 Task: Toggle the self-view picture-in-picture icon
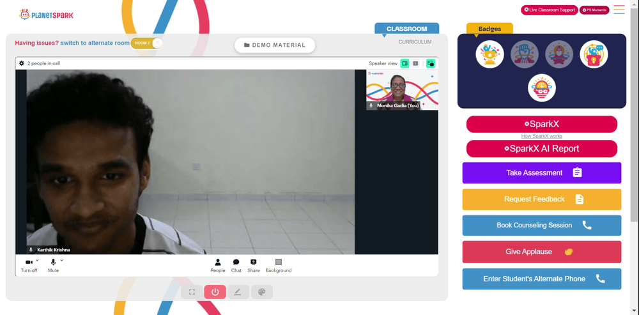pyautogui.click(x=431, y=63)
